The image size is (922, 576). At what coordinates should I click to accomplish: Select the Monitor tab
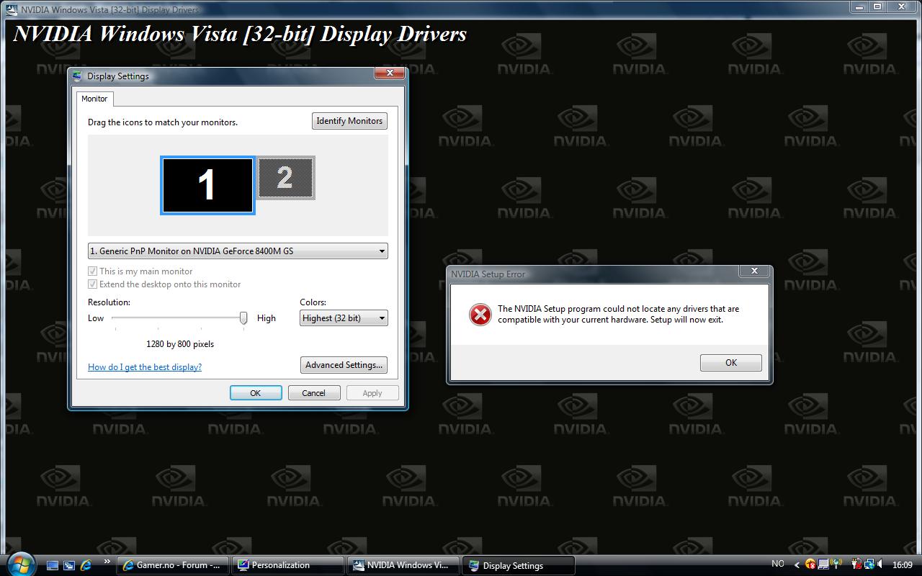94,99
